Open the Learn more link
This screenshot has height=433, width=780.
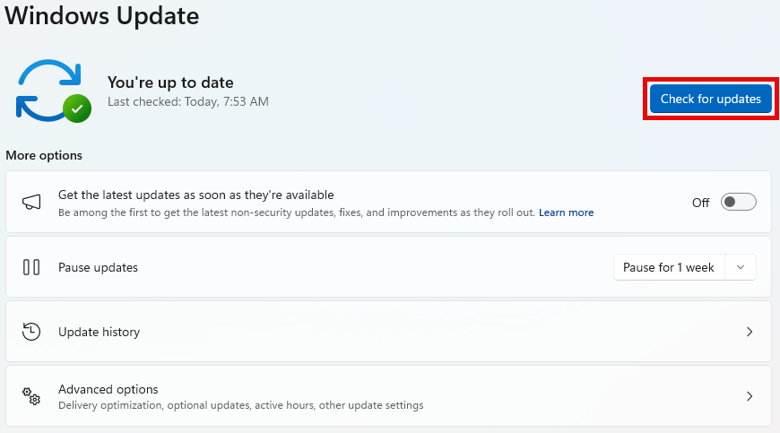[566, 212]
